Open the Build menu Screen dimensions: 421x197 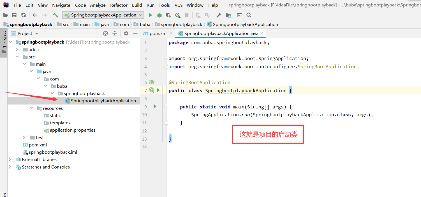click(137, 5)
